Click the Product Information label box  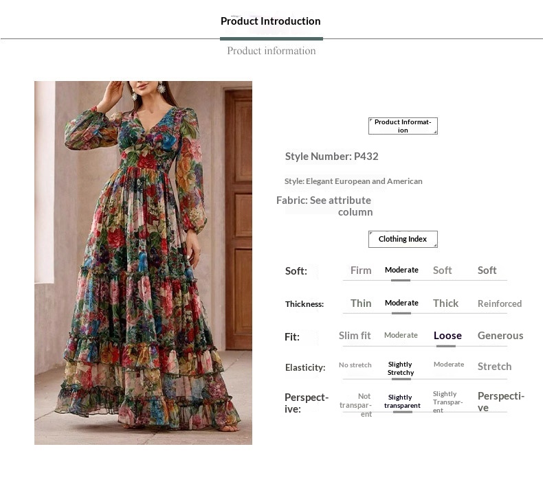point(403,126)
